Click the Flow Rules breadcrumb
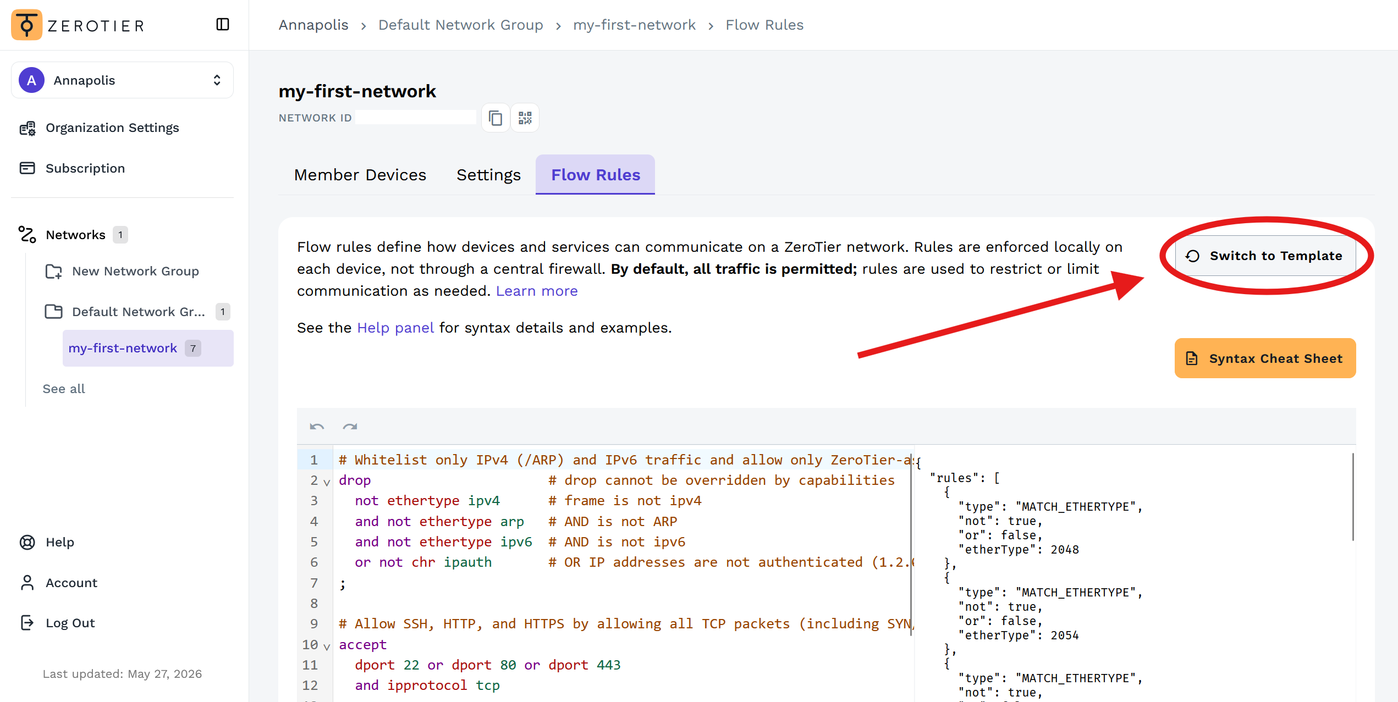The image size is (1398, 702). [764, 25]
